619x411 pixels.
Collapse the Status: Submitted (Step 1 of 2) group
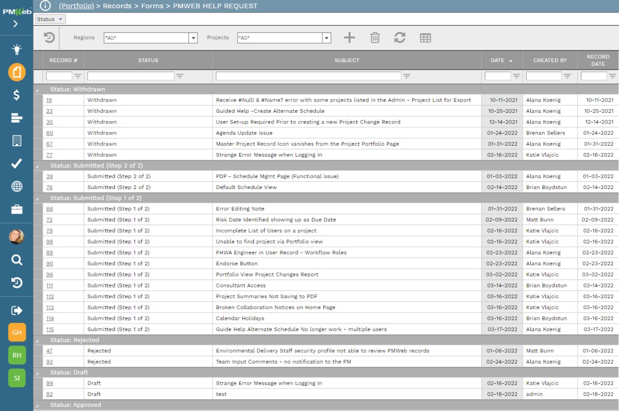click(37, 199)
